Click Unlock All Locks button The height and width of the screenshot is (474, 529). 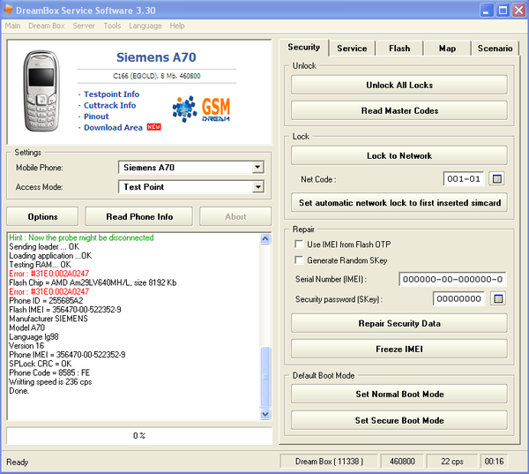coord(399,86)
